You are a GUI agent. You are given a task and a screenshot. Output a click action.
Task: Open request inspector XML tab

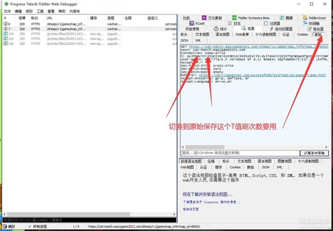[198, 40]
